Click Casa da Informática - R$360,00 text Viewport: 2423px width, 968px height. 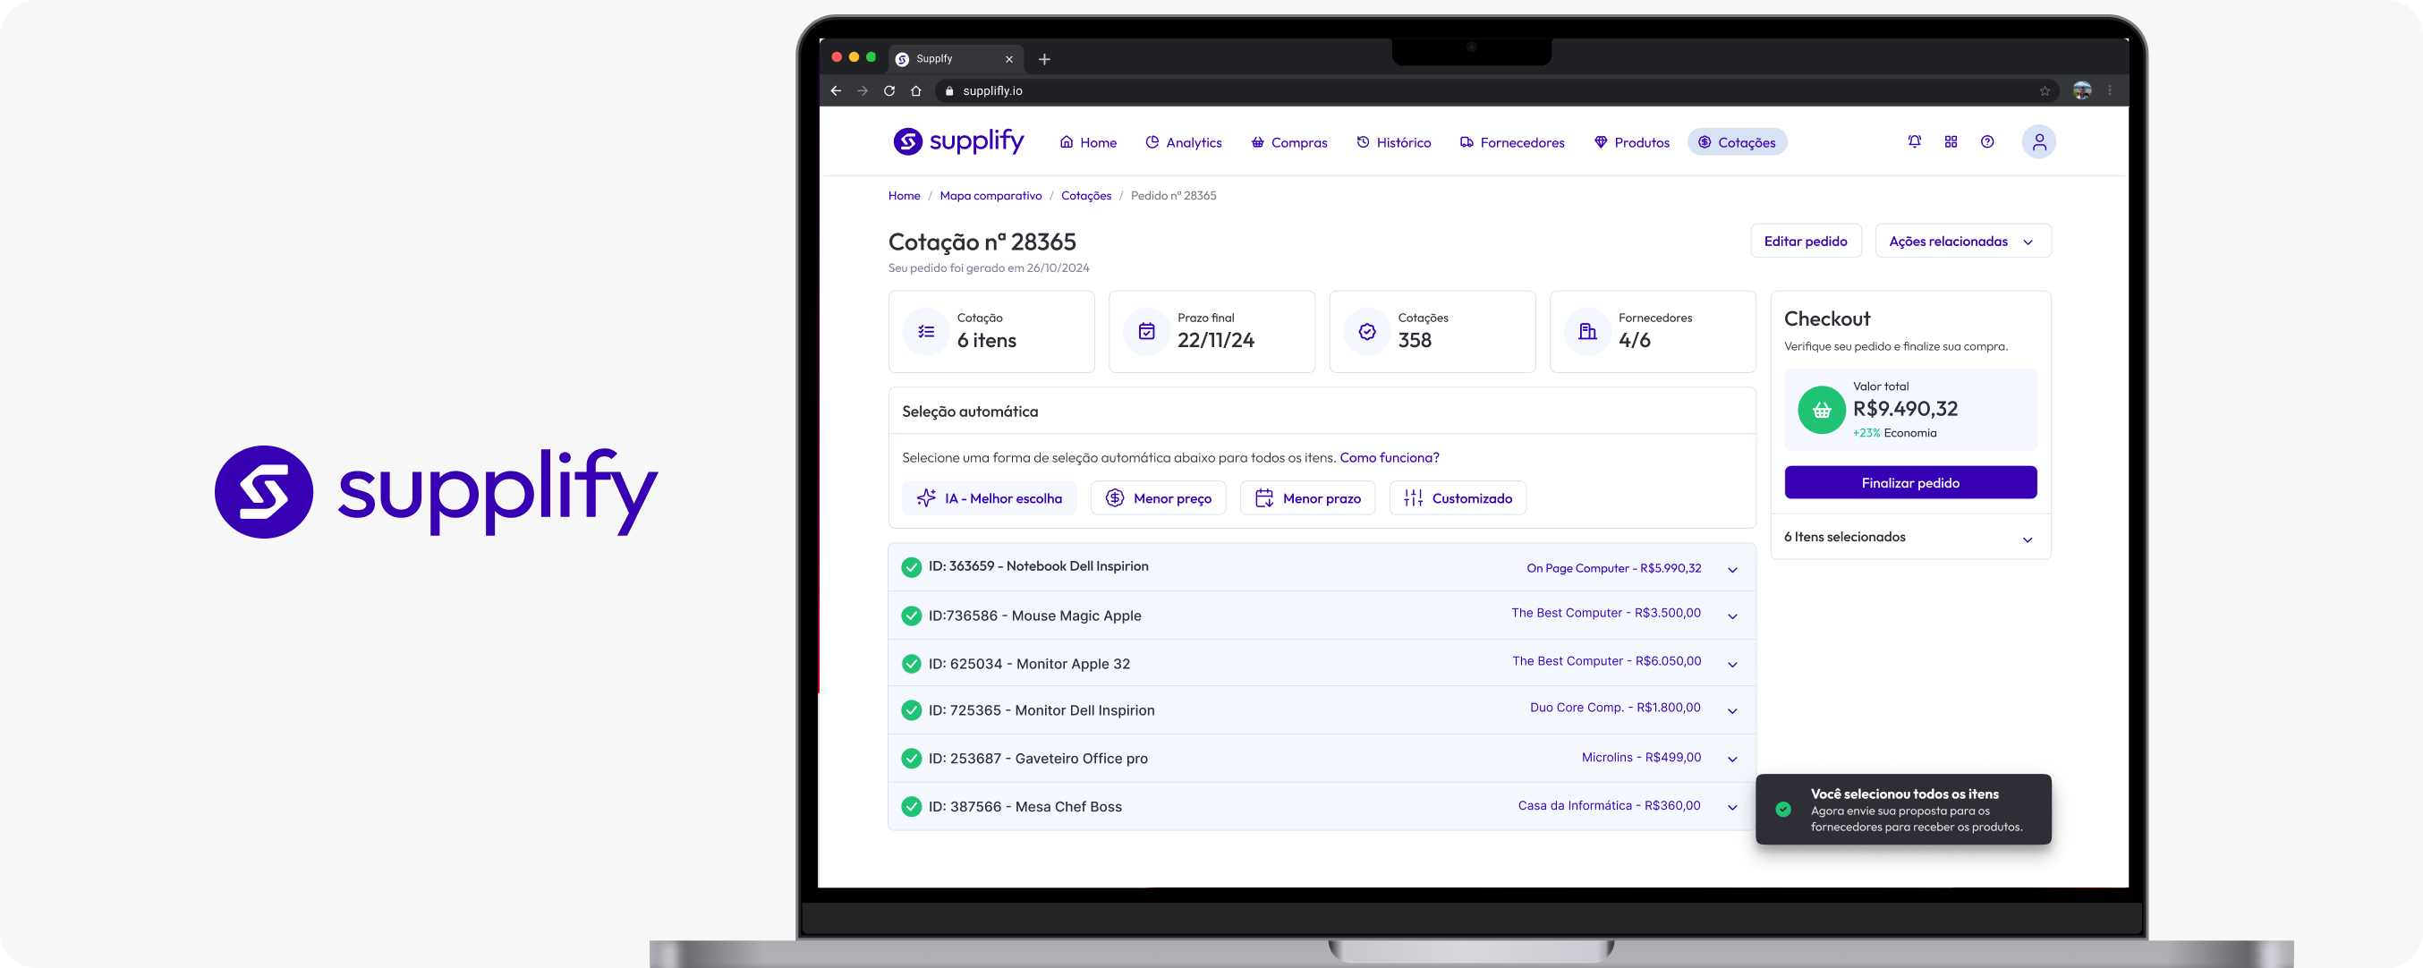(x=1609, y=806)
